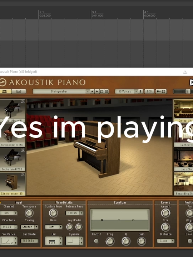Click the Fine Tune 440.00 field

(9, 227)
